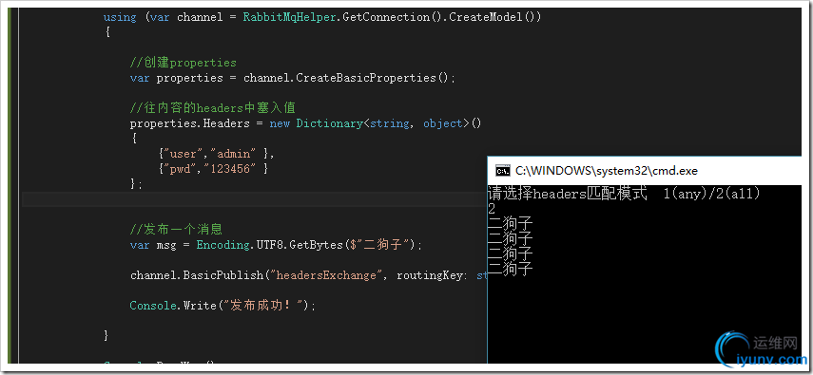Viewport: 813px width, 375px height.
Task: Click the empty highlighted current line in editor
Action: [254, 199]
